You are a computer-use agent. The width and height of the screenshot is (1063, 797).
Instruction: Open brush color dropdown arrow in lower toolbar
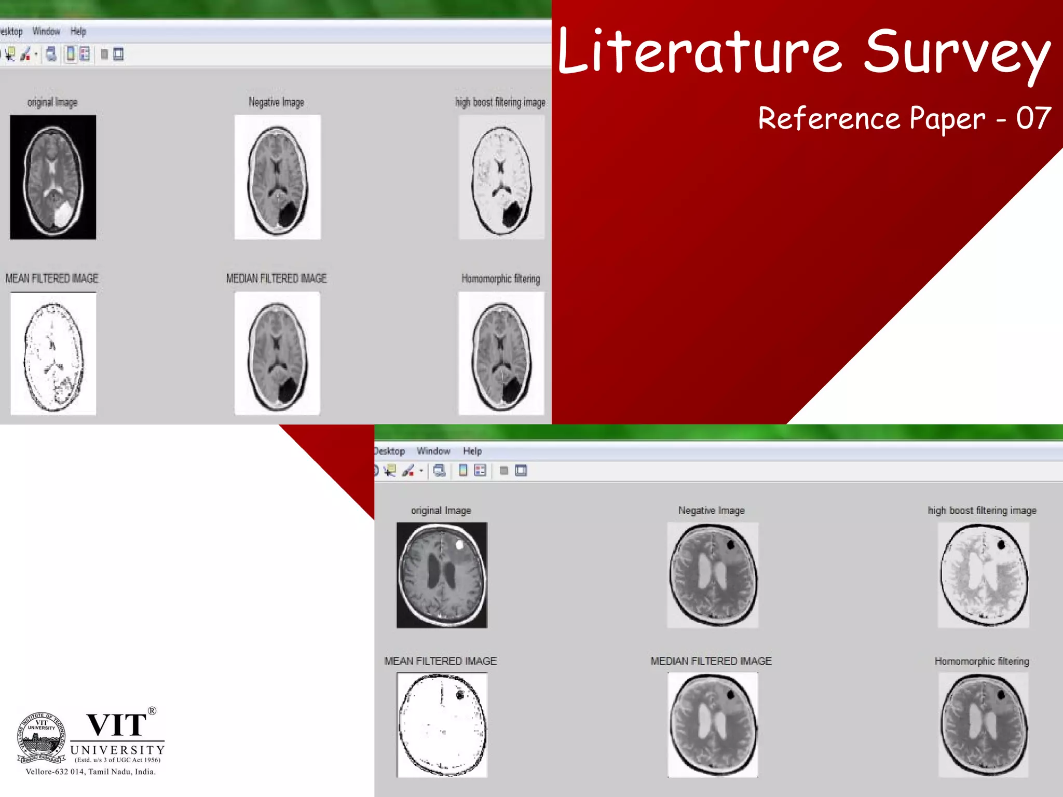point(421,471)
